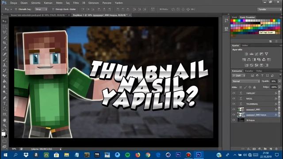The image size is (283, 159).
Task: Lock all attributes of the layer (padlock)
Action: [x=254, y=87]
